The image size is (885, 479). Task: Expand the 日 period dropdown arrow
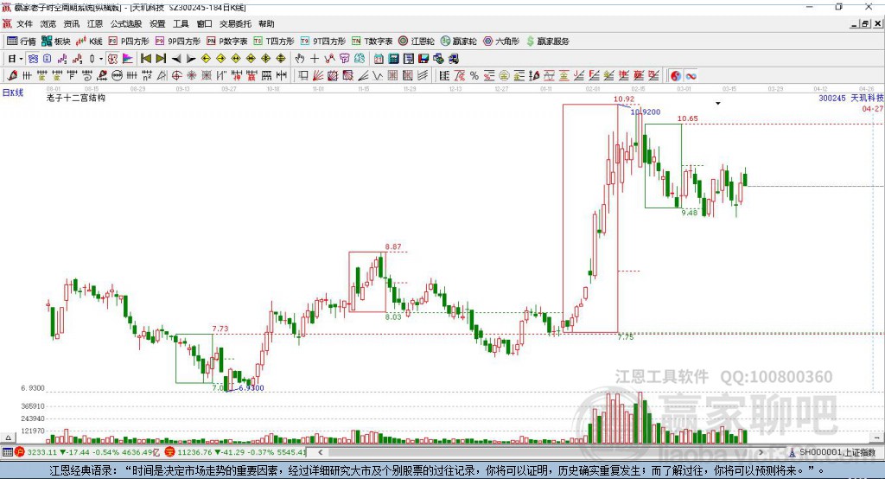tap(21, 58)
